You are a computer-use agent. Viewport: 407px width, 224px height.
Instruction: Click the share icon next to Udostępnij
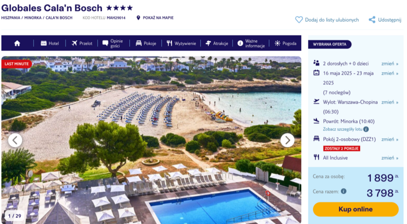coord(372,20)
